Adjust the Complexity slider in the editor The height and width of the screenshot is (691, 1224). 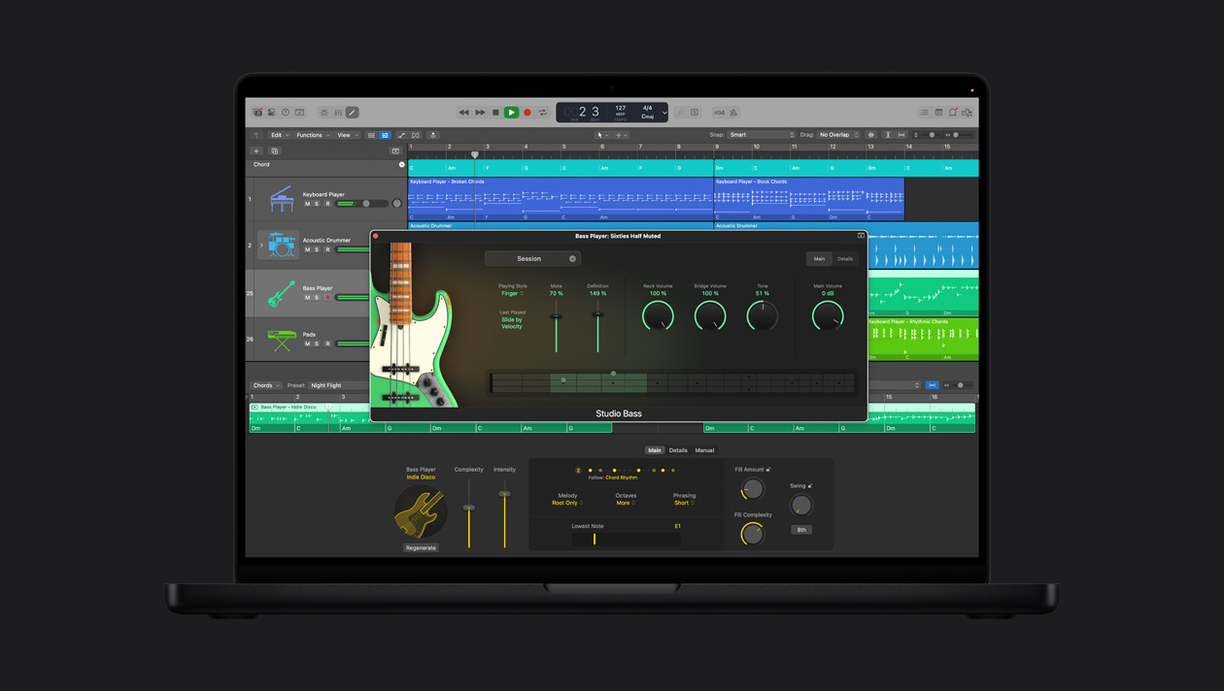click(469, 510)
